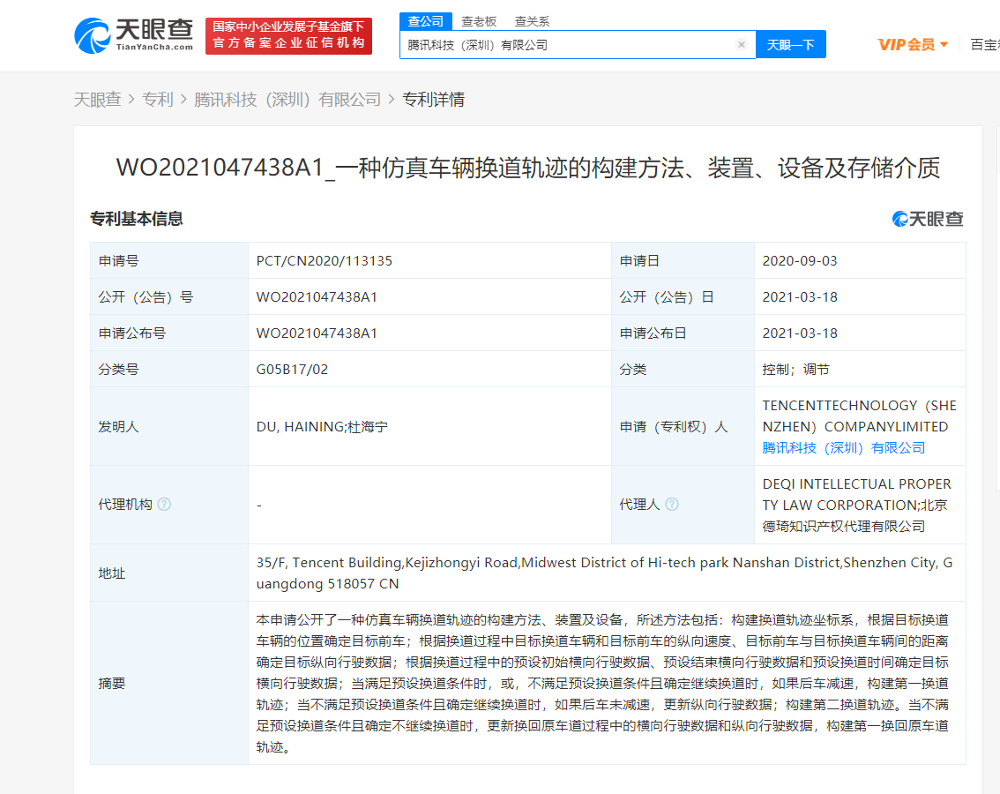Open the 专利 breadcrumb link
Image resolution: width=1000 pixels, height=794 pixels.
(158, 100)
